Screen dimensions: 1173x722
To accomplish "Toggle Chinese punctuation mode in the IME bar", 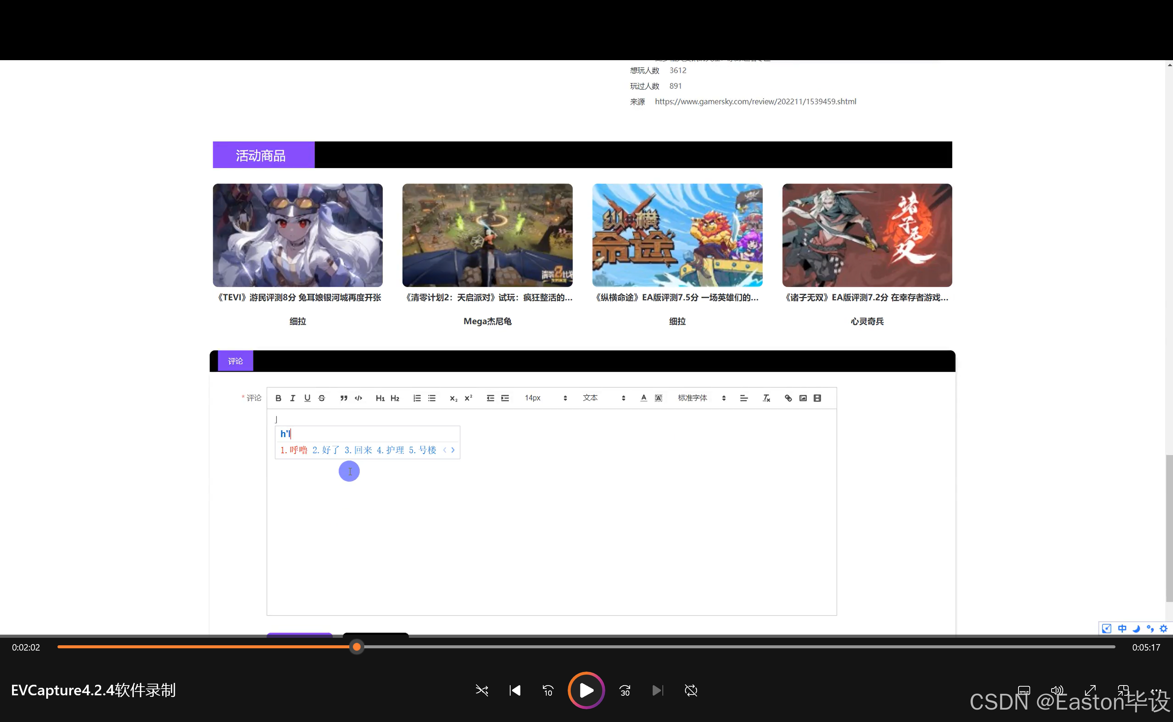I will 1150,628.
